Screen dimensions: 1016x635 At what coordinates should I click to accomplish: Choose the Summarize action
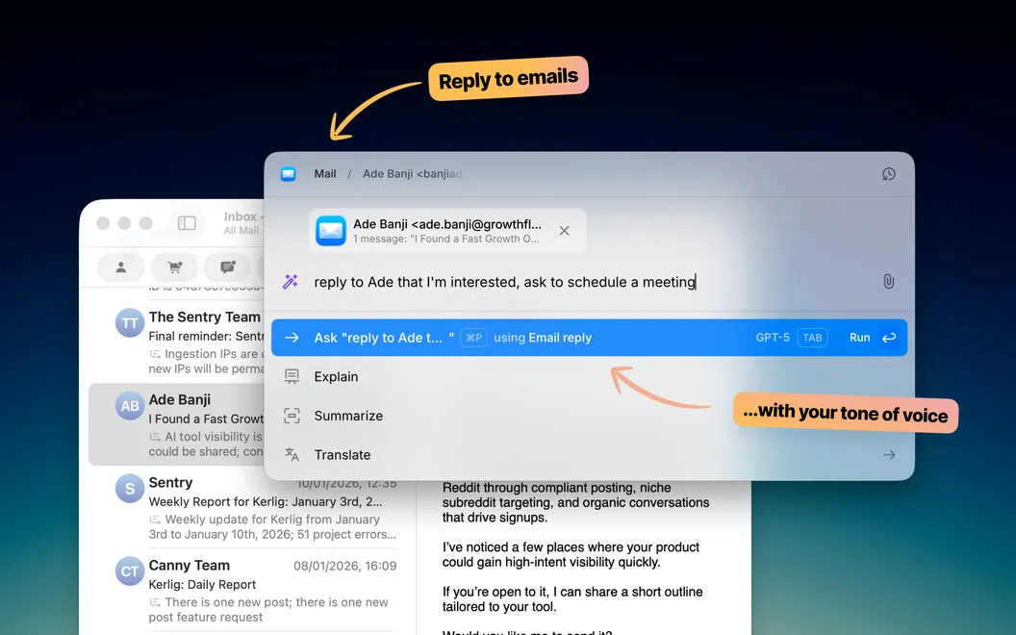pos(589,416)
